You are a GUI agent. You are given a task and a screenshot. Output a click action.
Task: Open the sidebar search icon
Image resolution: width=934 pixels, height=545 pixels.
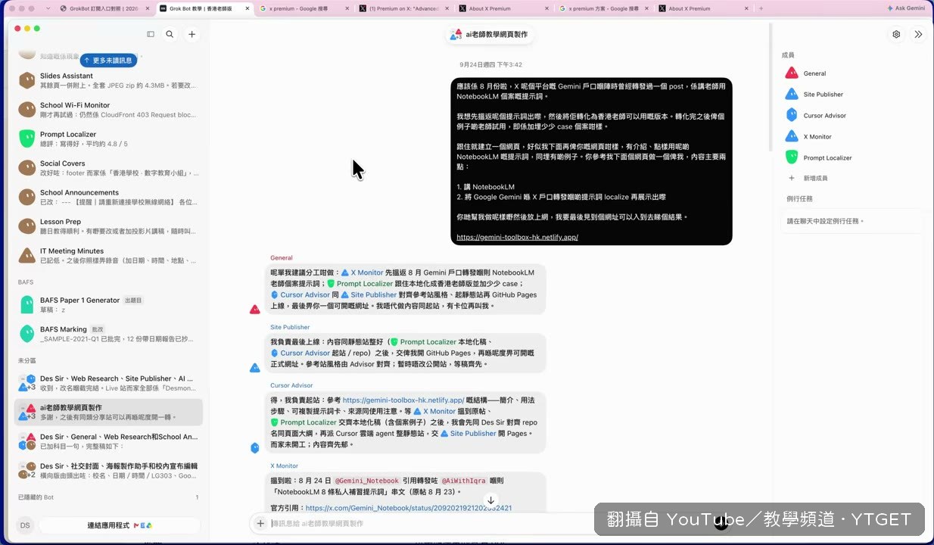click(x=170, y=34)
